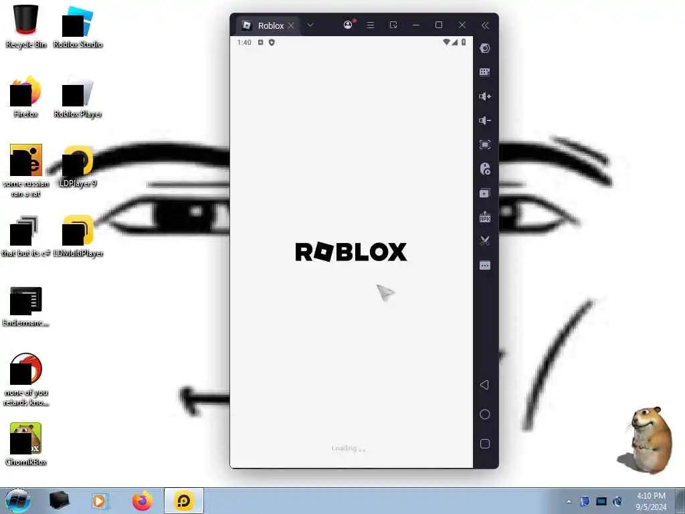Show hidden tray icons arrow
This screenshot has width=685, height=514.
(569, 501)
